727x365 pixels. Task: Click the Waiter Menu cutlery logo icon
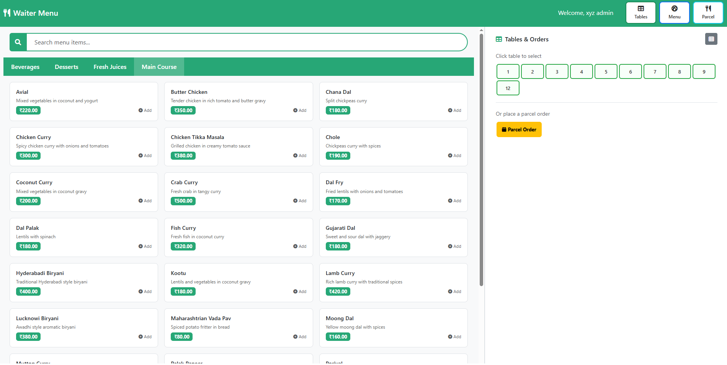coord(7,12)
